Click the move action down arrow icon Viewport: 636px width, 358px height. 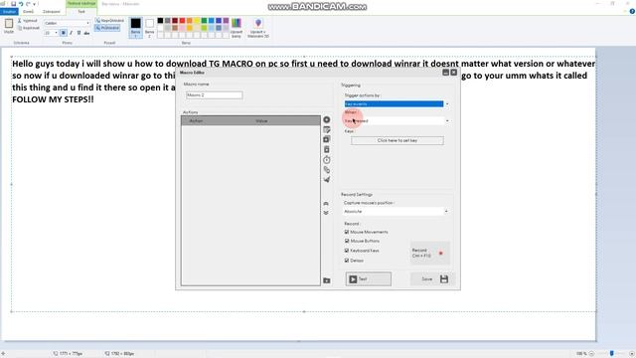coord(326,213)
